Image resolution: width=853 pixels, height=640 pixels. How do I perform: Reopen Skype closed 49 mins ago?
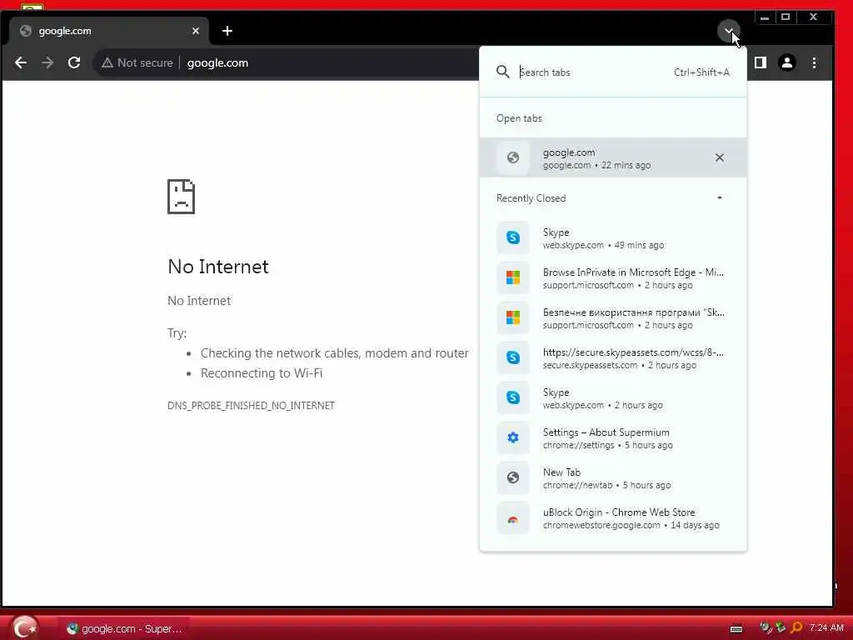[x=612, y=237]
